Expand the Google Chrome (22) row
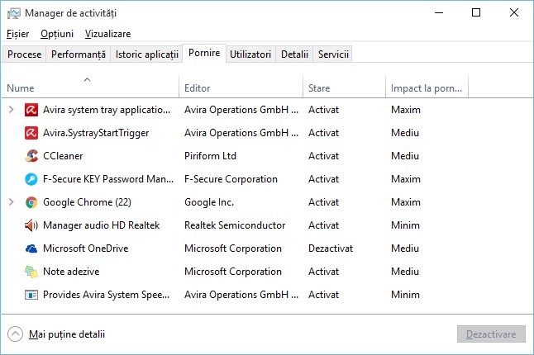The image size is (534, 355). pos(12,202)
